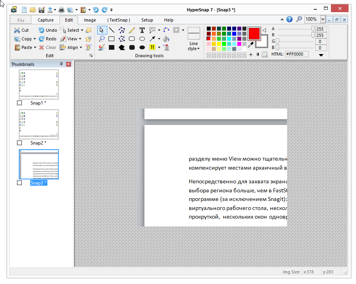Select the hollow ellipse shape tool
The image size is (356, 284).
(x=142, y=39)
